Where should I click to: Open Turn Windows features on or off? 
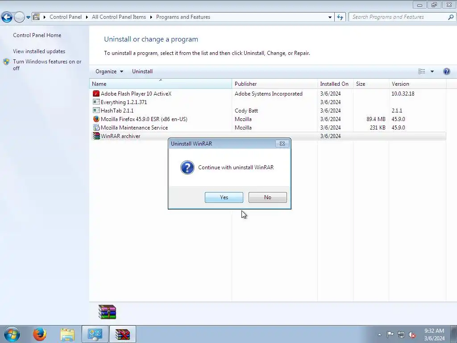[x=47, y=65]
